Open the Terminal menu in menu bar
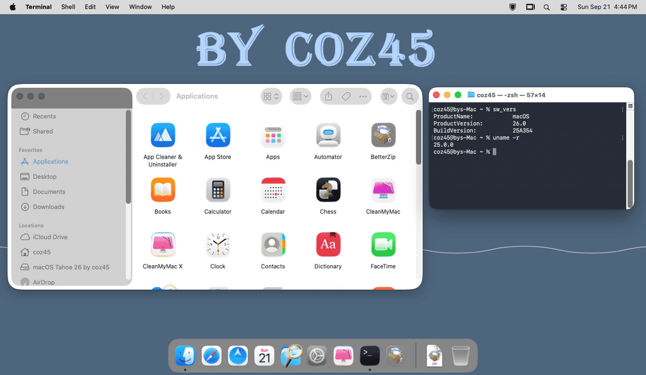The height and width of the screenshot is (375, 646). (x=38, y=7)
